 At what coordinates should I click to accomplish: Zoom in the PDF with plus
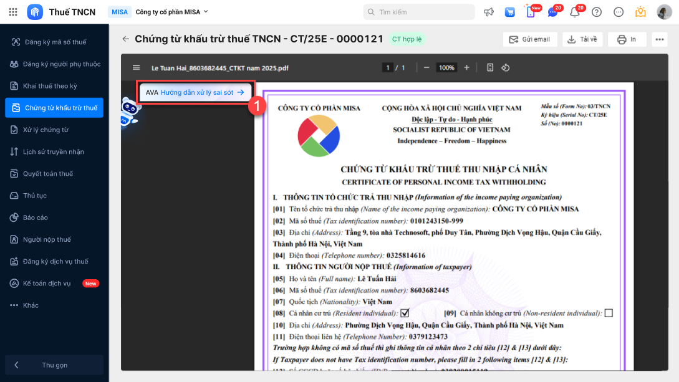click(x=466, y=67)
